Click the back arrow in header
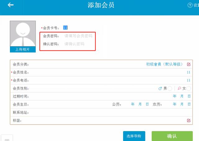 (11, 5)
